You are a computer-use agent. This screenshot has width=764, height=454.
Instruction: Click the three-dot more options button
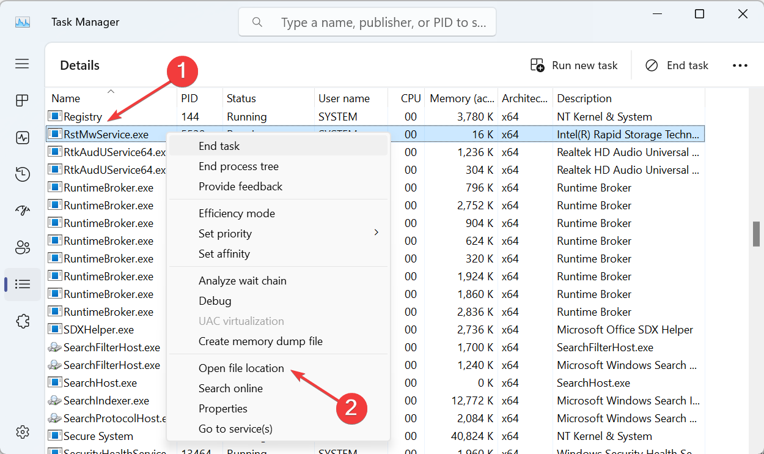tap(740, 65)
